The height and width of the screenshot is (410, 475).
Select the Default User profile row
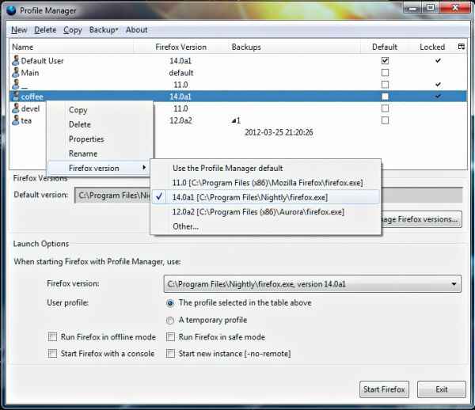pos(238,61)
